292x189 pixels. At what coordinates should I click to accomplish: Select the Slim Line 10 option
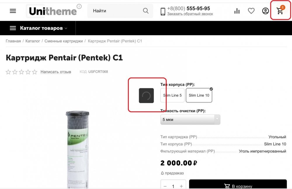click(199, 95)
